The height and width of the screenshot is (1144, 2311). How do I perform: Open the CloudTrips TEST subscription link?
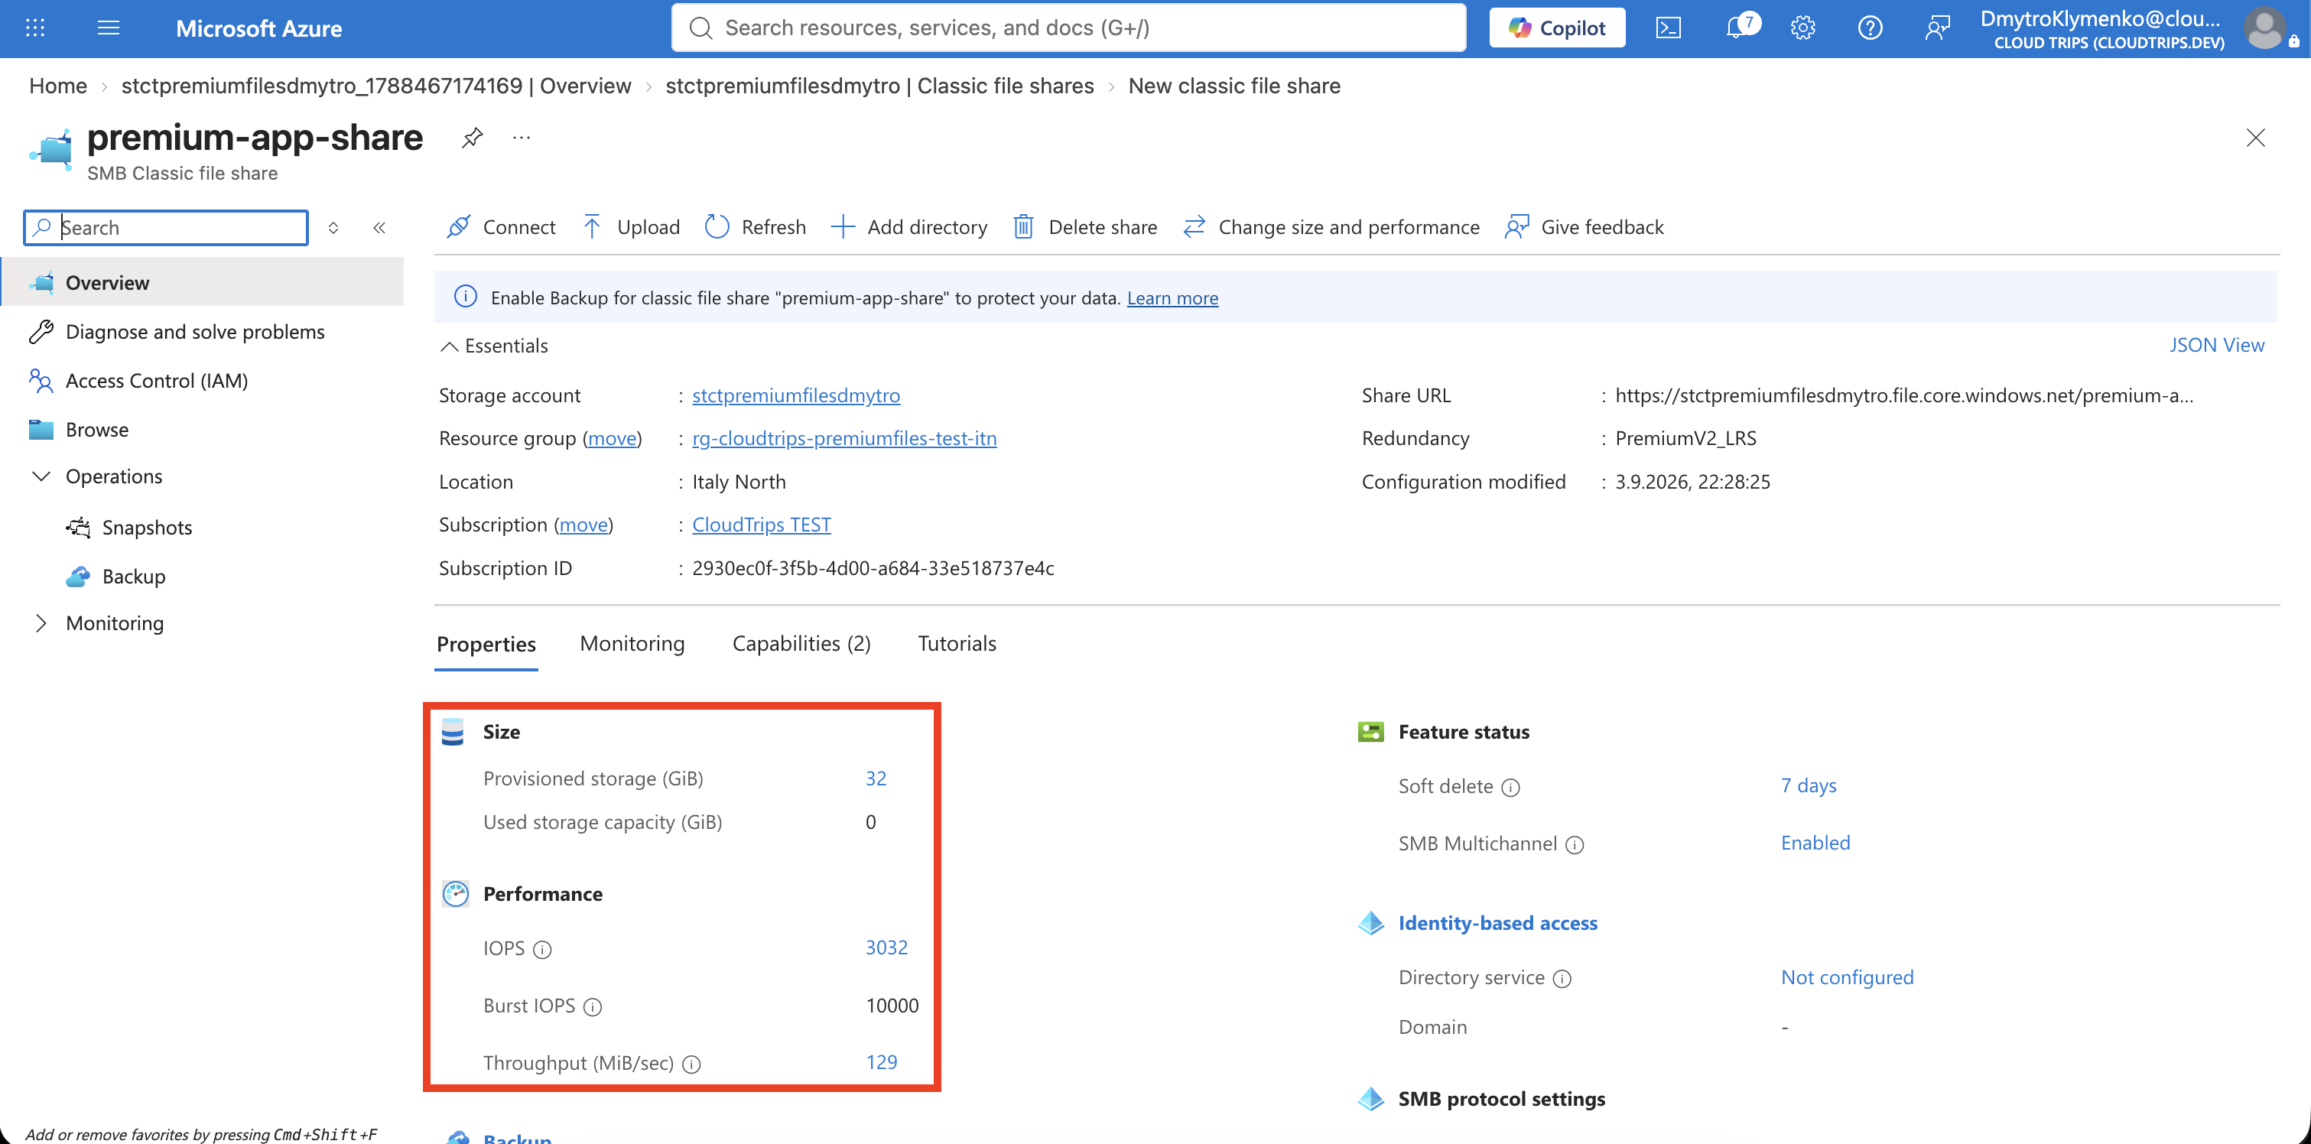[x=762, y=525]
